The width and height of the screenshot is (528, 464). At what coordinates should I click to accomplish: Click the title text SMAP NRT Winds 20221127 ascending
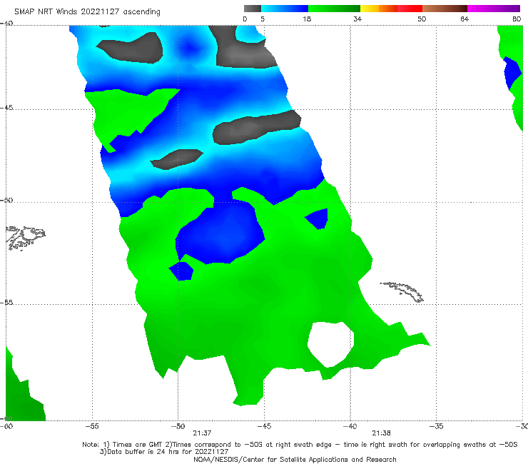click(x=87, y=12)
